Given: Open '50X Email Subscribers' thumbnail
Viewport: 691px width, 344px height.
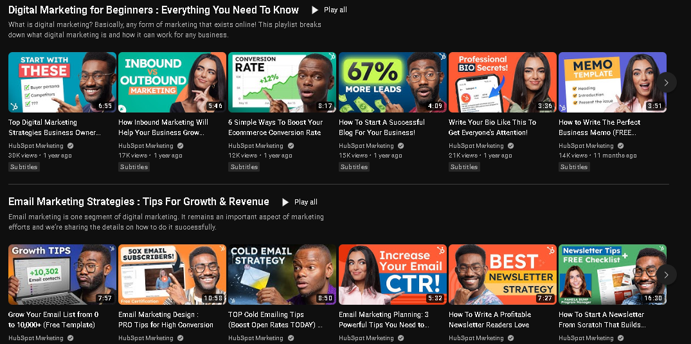Looking at the screenshot, I should (172, 275).
